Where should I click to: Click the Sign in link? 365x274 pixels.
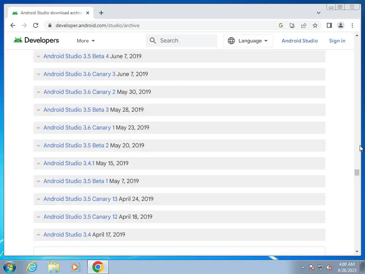click(x=337, y=41)
